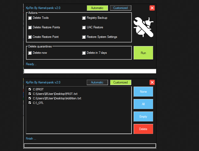The image size is (199, 151).
Task: Close the upper KpRm window
Action: (x=152, y=8)
